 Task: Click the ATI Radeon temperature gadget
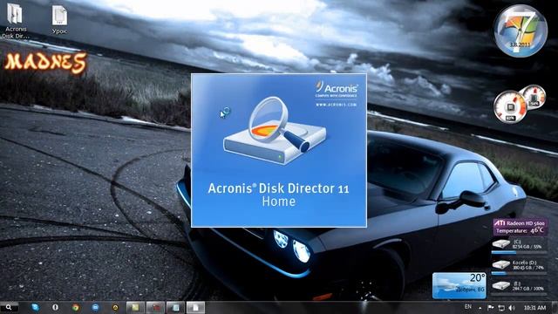tap(521, 227)
